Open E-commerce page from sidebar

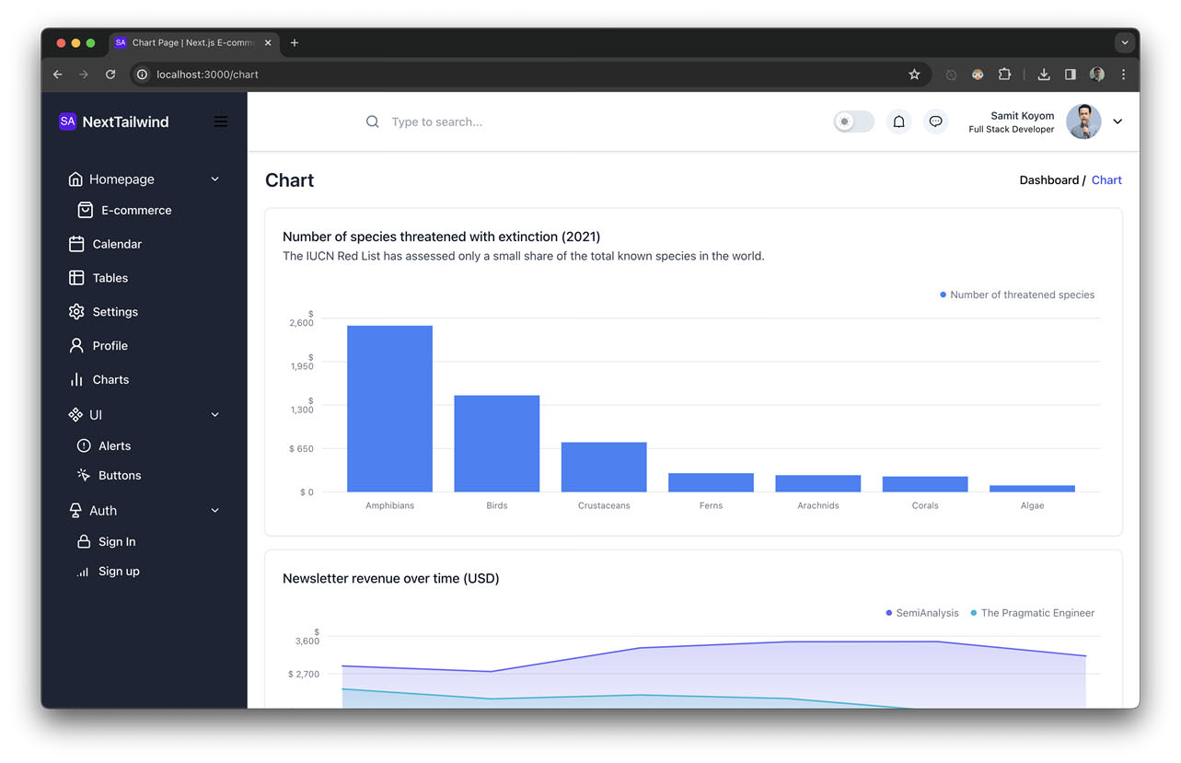point(136,210)
